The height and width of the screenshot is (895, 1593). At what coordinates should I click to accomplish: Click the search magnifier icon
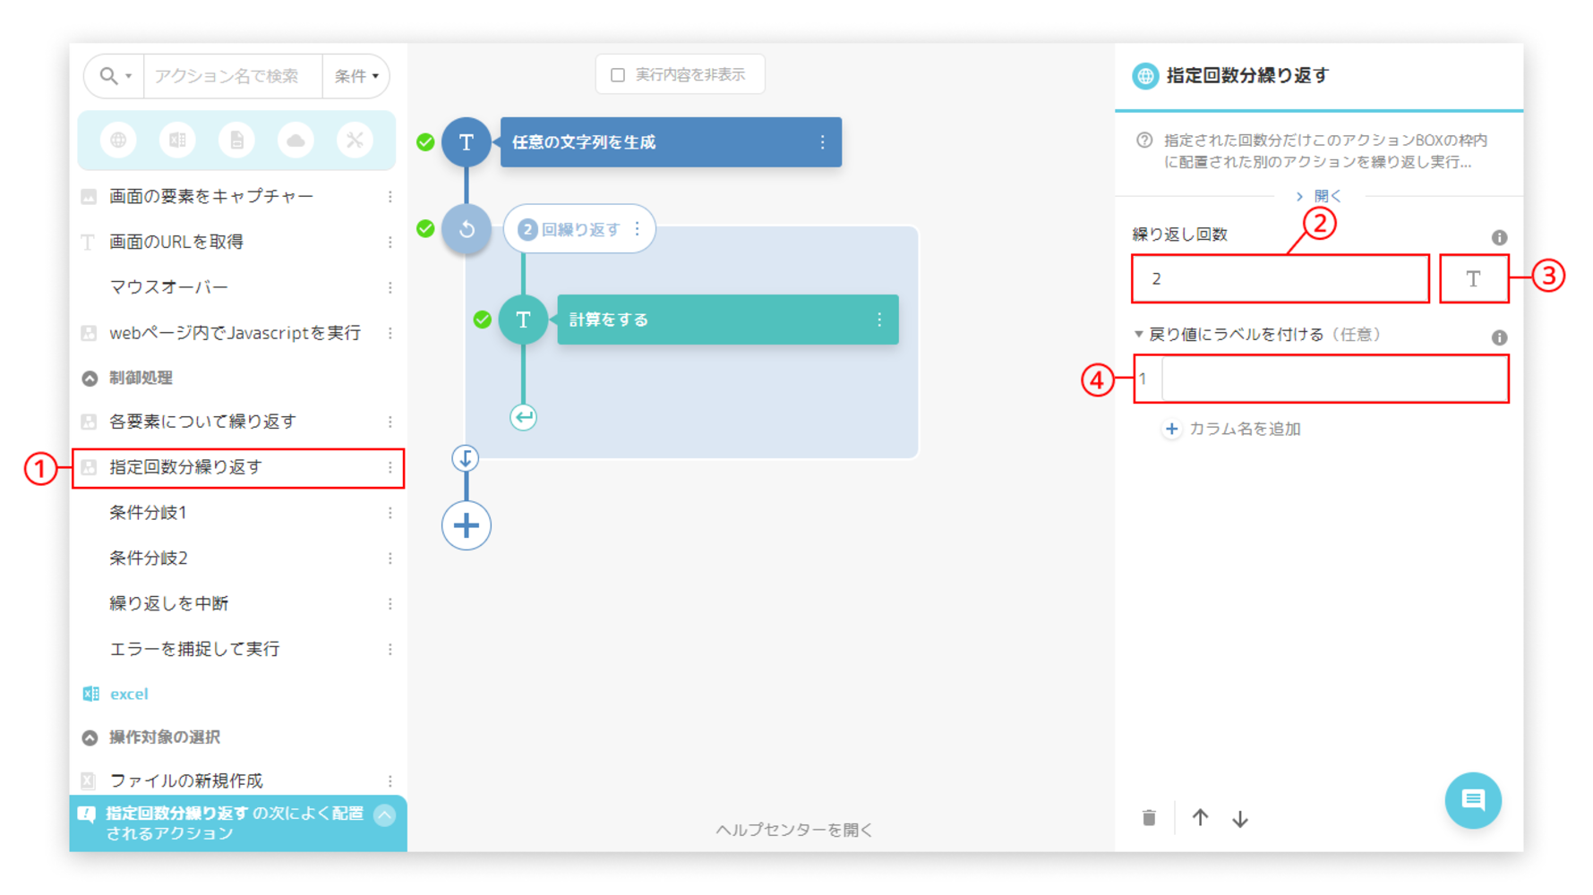coord(108,76)
